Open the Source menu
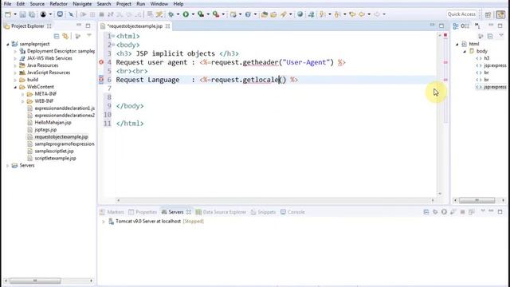 point(37,4)
